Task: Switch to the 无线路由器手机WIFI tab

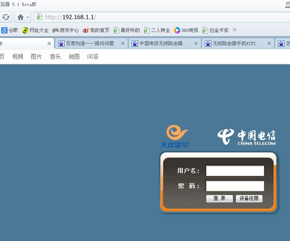Action: point(238,43)
